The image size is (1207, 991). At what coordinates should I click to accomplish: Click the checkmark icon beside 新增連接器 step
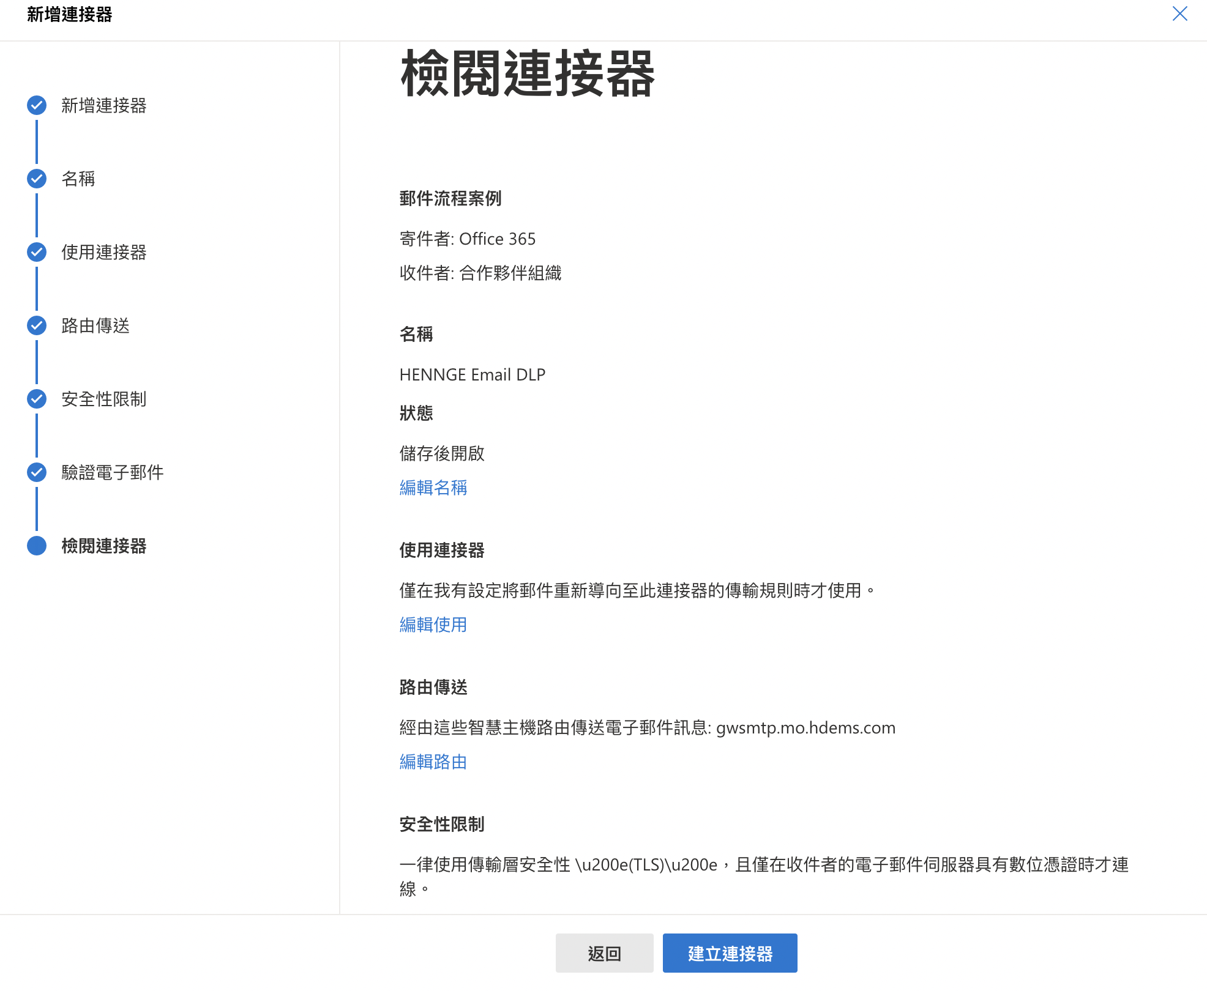click(x=37, y=105)
